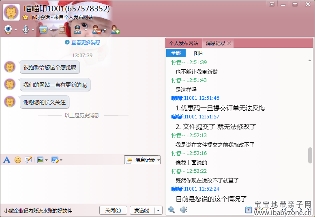The width and height of the screenshot is (315, 217).
Task: Click the add friend icon with green plus
Action: pyautogui.click(x=115, y=30)
